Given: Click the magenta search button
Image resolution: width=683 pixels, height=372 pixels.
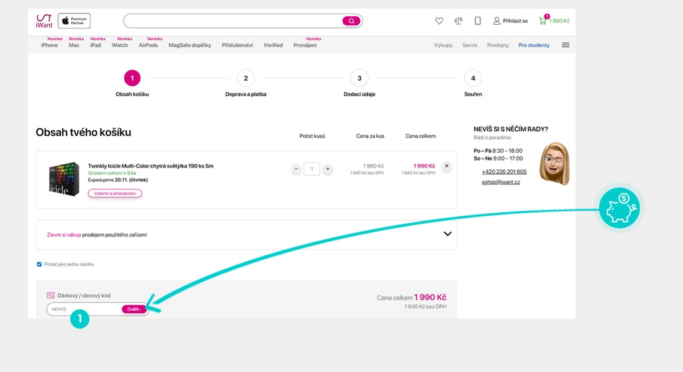Looking at the screenshot, I should pos(351,21).
